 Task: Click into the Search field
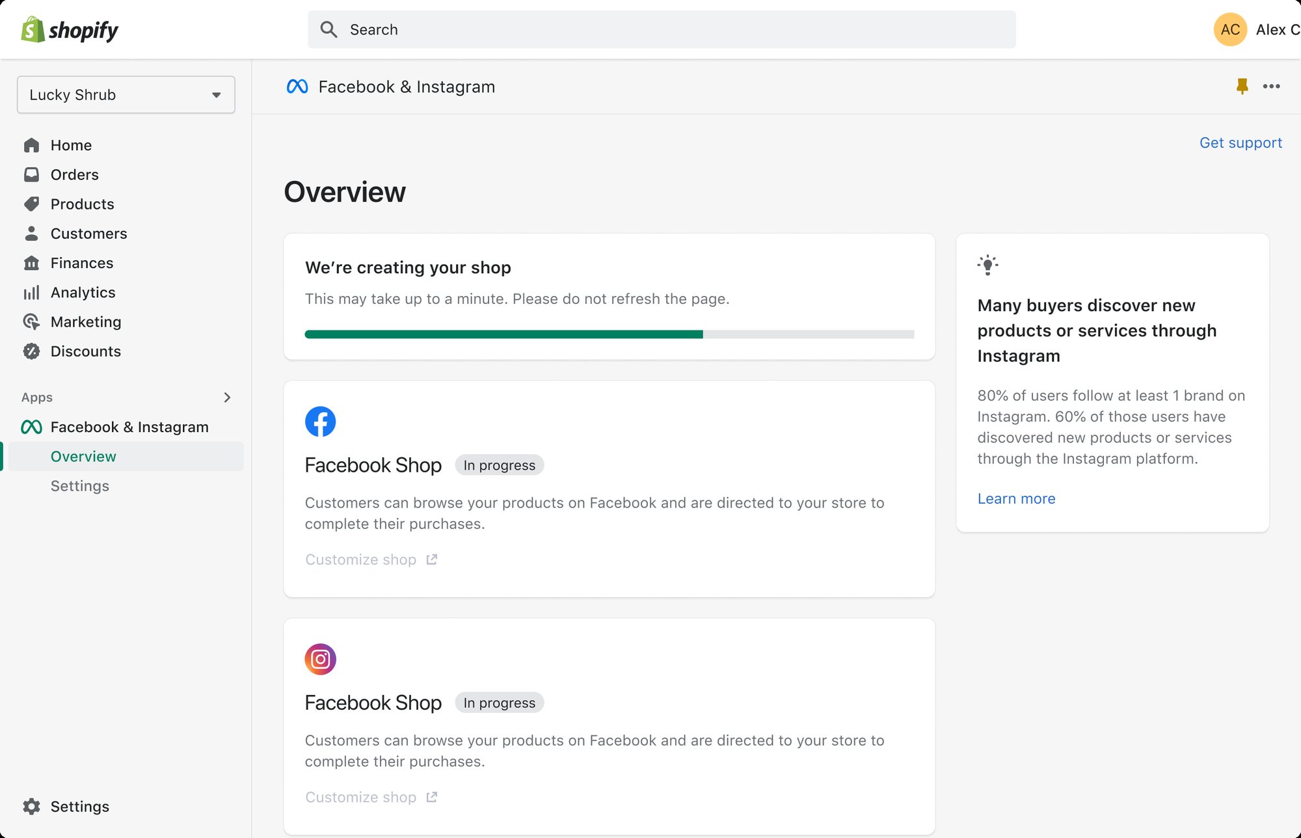point(662,29)
